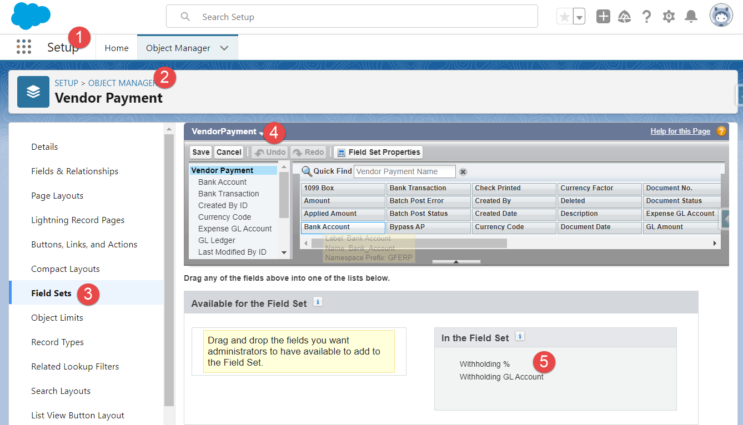
Task: Select Last Modified By ID in the object list
Action: [232, 252]
